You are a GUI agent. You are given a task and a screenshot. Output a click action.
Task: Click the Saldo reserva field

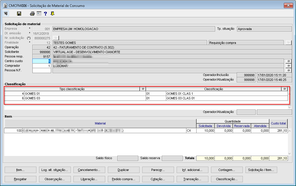tap(172, 158)
